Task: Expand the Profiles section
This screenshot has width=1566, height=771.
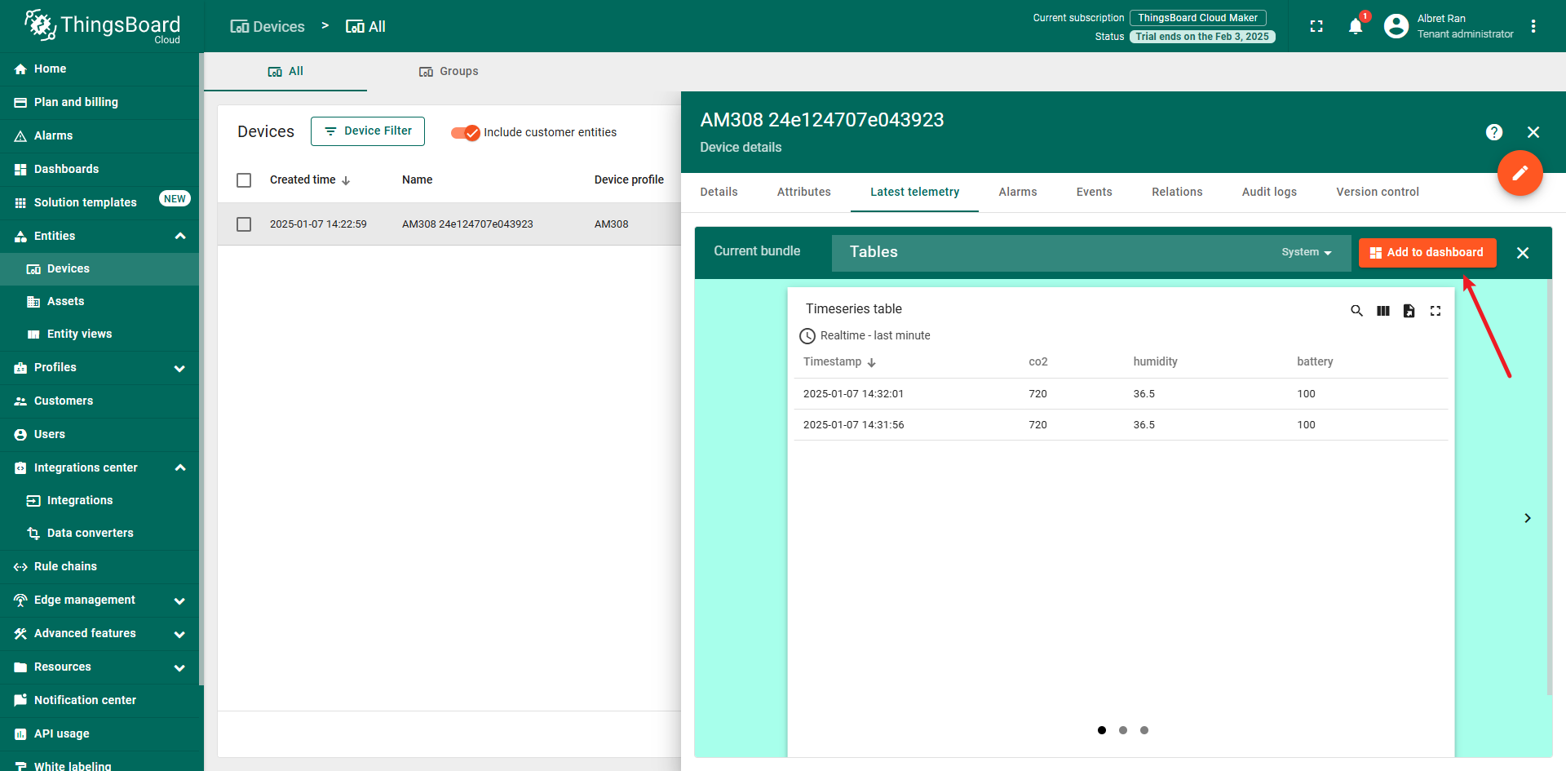Action: [179, 368]
